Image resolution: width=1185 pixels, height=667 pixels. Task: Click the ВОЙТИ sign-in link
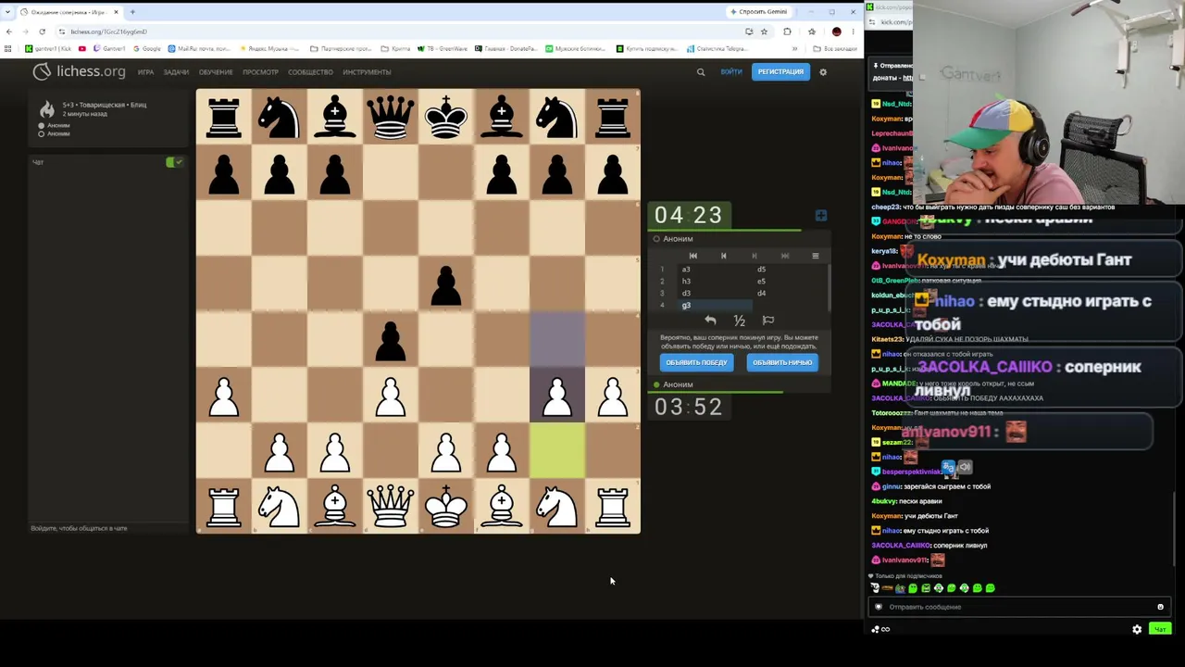(731, 71)
